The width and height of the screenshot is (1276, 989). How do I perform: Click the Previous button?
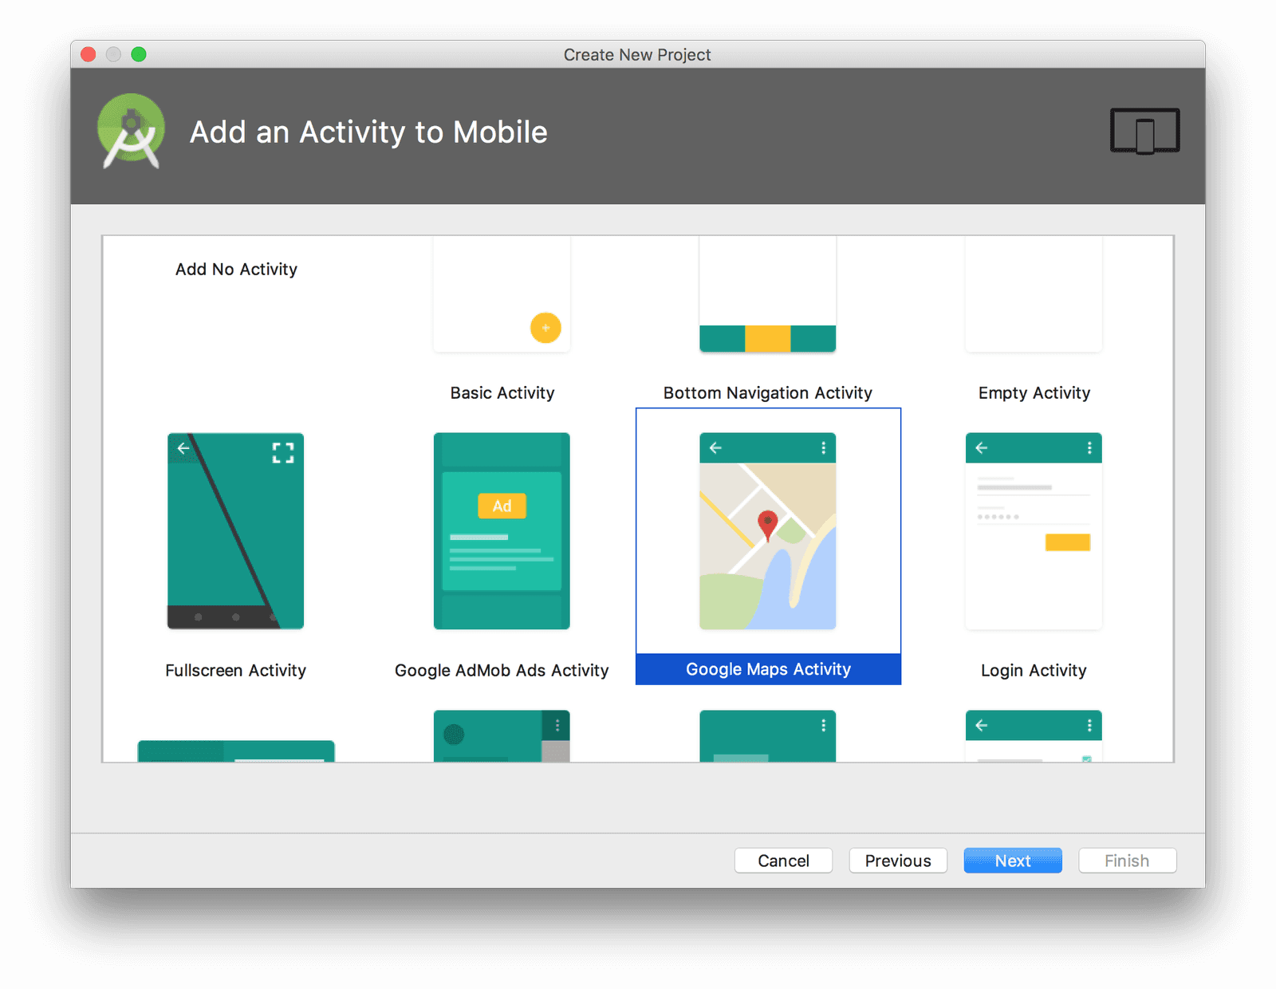(x=897, y=861)
